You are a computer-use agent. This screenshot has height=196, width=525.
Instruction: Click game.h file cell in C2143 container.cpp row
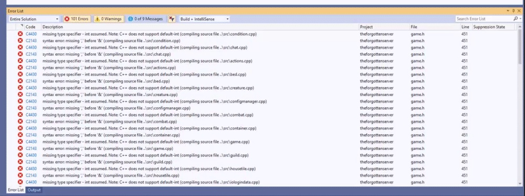pos(417,135)
